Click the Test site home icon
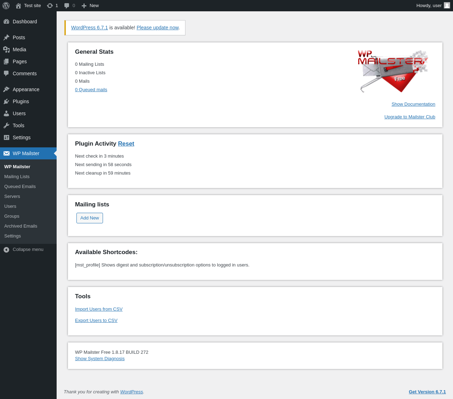Viewport: 453px width, 399px height. [x=18, y=6]
